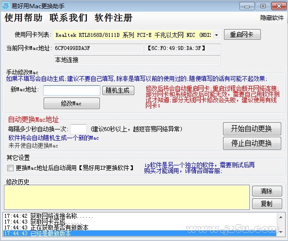Focus the auto-change interval seconds field
The image size is (288, 241).
click(x=79, y=129)
